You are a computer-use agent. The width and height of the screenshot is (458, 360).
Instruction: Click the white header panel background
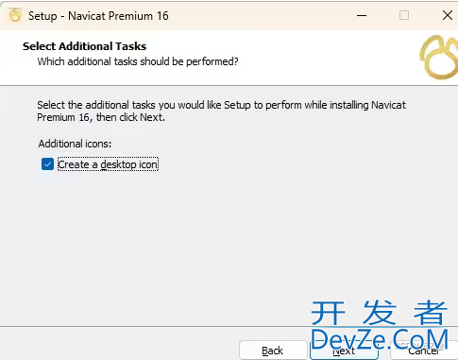314,57
